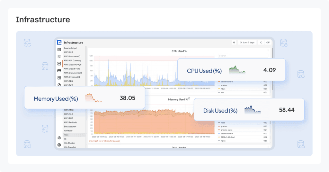
Task: Toggle the grafana-agent legend series
Action: (x=226, y=130)
